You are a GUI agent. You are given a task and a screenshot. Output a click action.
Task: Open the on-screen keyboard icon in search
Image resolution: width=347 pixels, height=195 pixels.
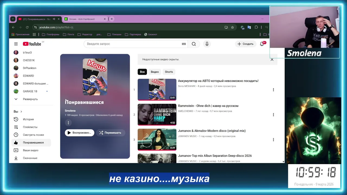coord(184,44)
